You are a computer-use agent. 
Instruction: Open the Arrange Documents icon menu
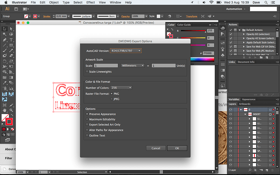coord(26,9)
